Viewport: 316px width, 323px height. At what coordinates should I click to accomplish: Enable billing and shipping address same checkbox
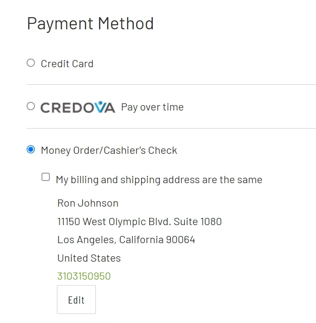click(46, 177)
